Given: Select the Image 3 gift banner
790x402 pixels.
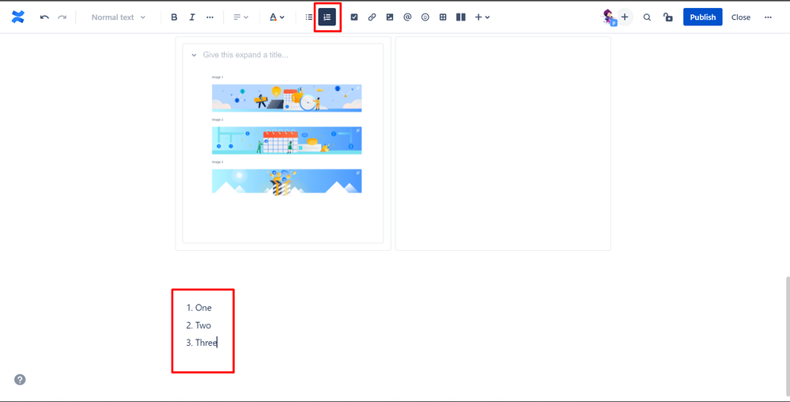Looking at the screenshot, I should click(287, 181).
